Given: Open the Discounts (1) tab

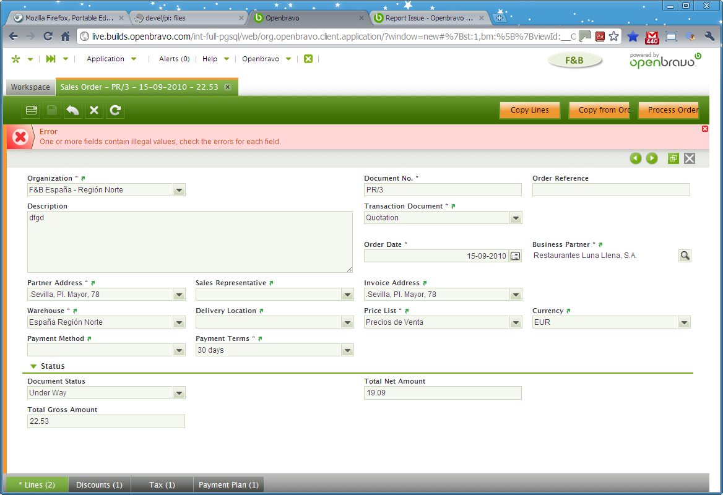Looking at the screenshot, I should coord(99,485).
